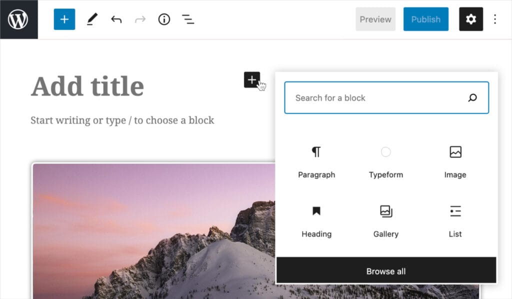Add a Heading block
This screenshot has width=512, height=299.
point(316,220)
